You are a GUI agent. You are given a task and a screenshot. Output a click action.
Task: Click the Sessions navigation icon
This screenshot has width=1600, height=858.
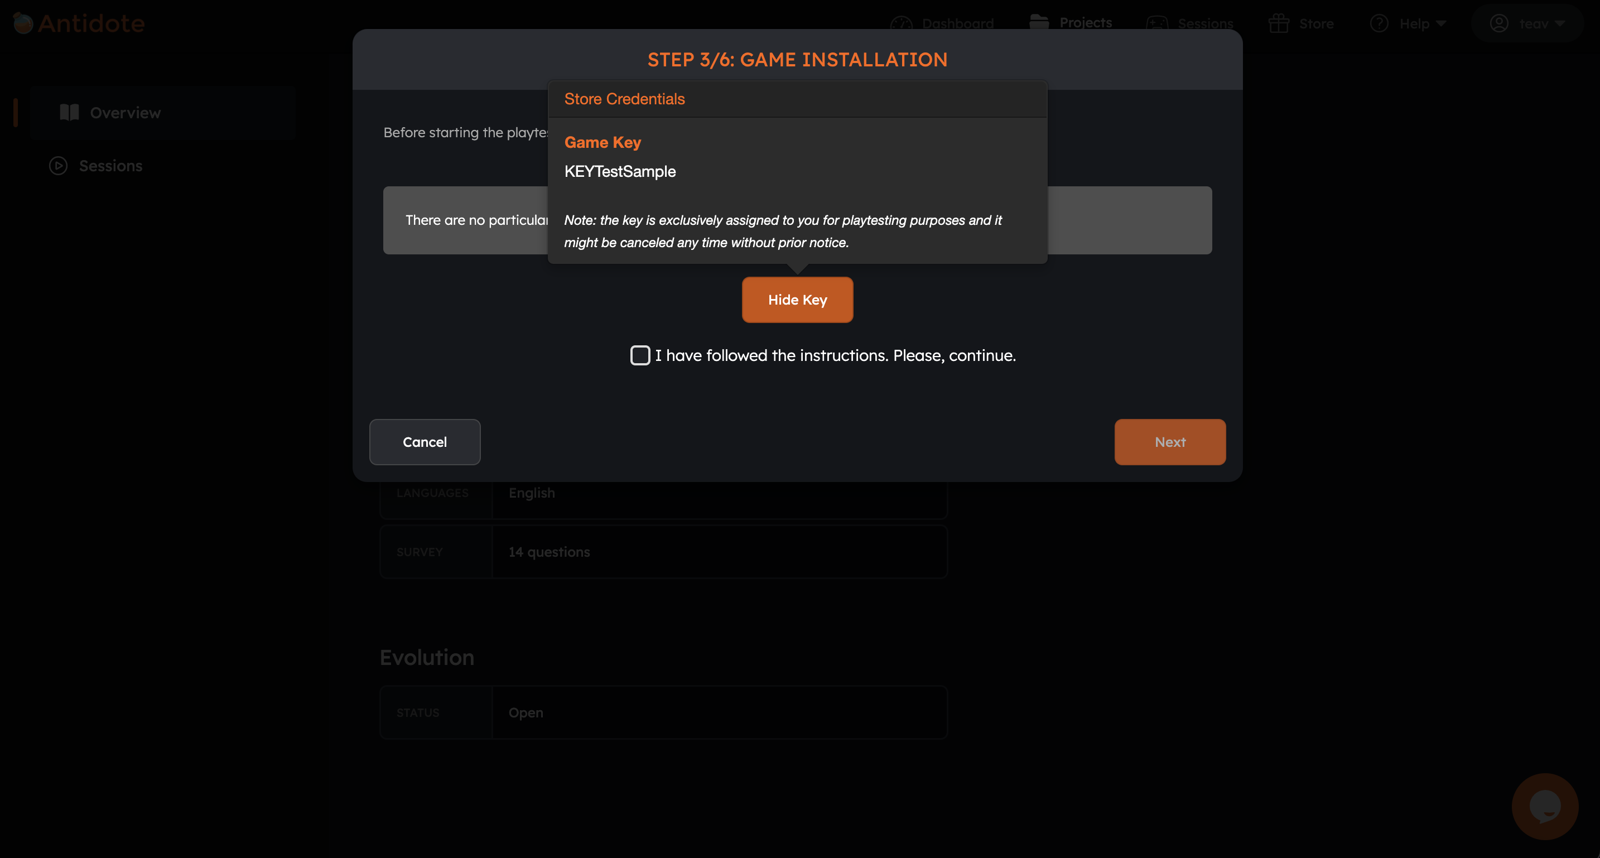tap(1158, 22)
